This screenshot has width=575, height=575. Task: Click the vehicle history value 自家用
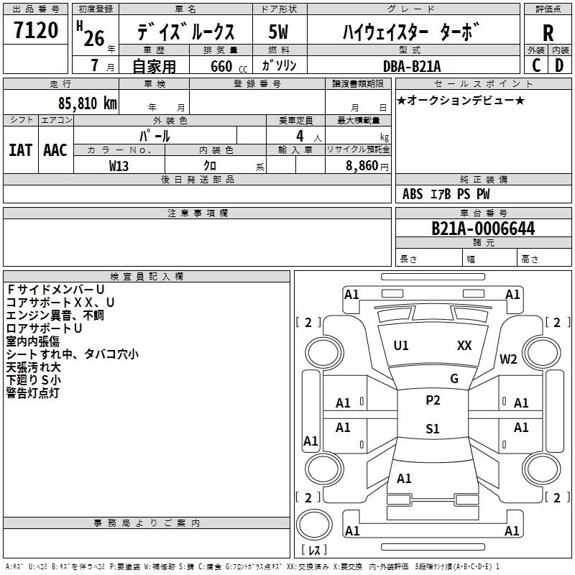pyautogui.click(x=154, y=66)
